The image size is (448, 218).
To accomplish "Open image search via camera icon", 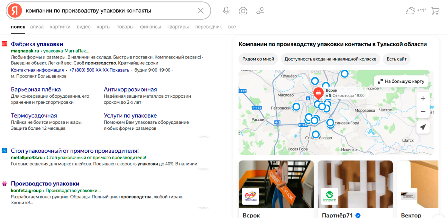I will coord(243,11).
